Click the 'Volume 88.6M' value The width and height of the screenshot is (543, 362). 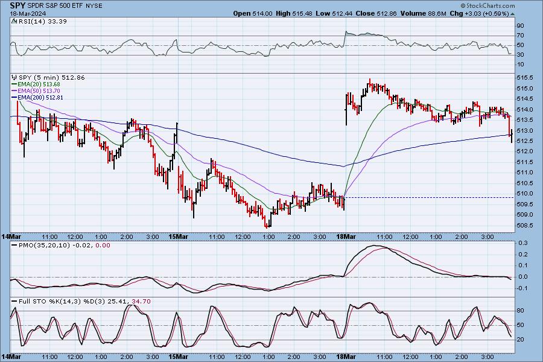tap(423, 13)
